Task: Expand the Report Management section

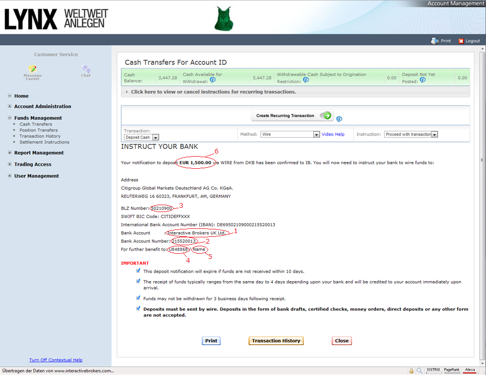Action: point(10,152)
